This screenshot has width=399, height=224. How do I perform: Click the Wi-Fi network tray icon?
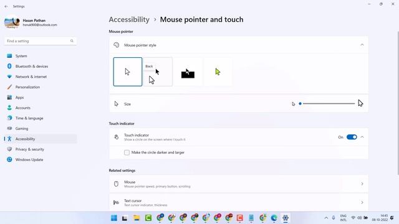pos(353,218)
